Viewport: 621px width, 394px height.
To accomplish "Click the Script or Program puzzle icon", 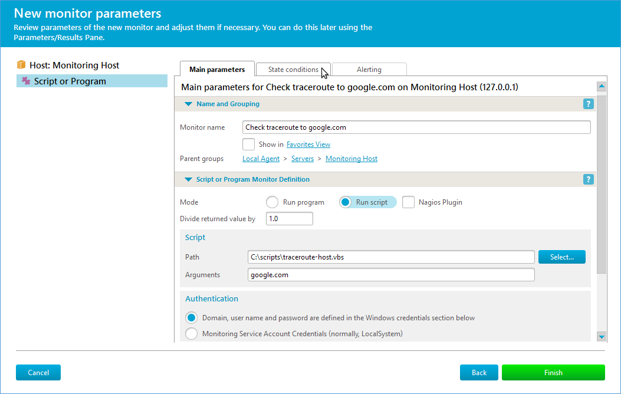I will (26, 81).
